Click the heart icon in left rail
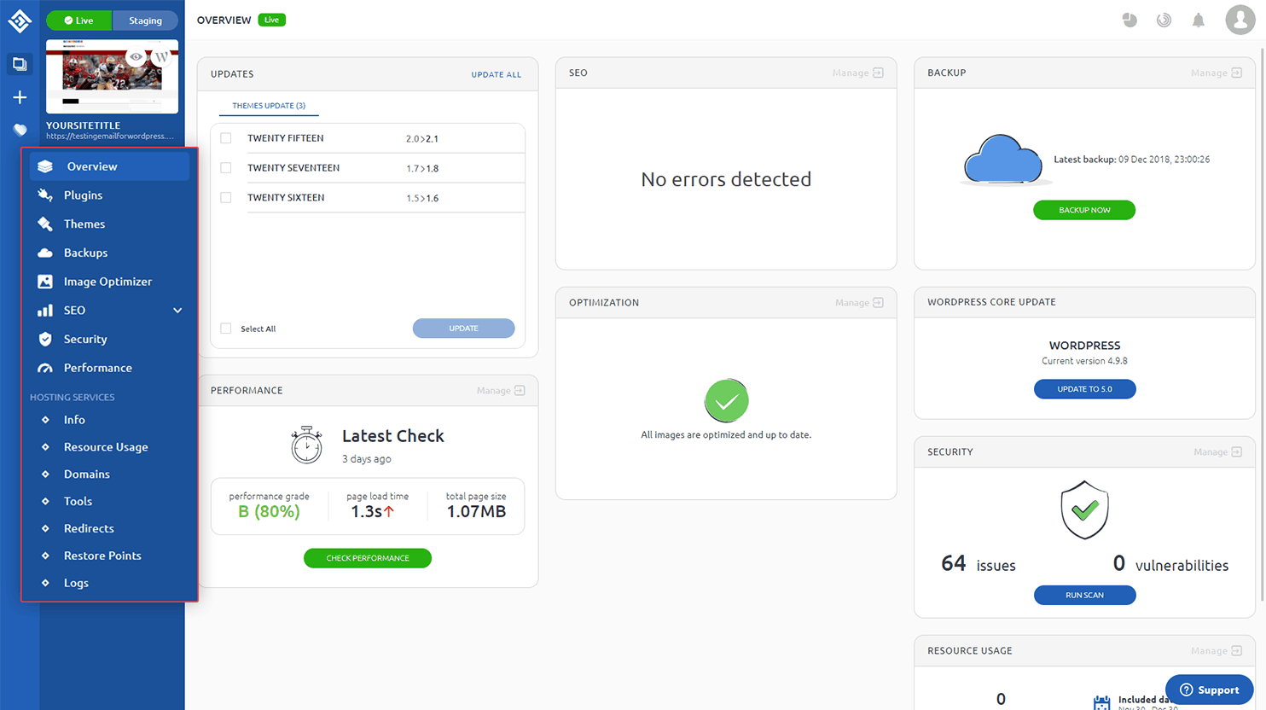Screen dimensions: 1266x710 click(x=20, y=130)
